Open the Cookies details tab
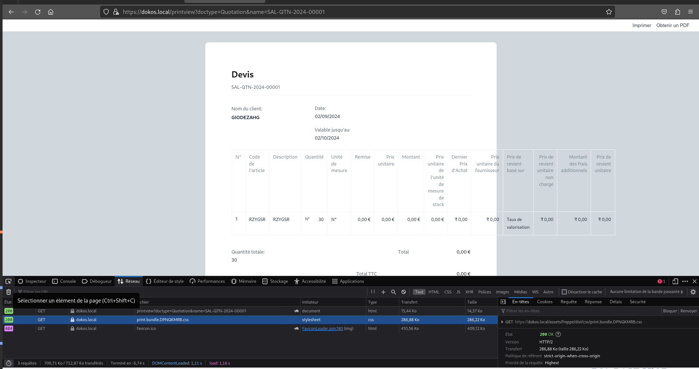Viewport: 699px width, 369px height. 545,302
